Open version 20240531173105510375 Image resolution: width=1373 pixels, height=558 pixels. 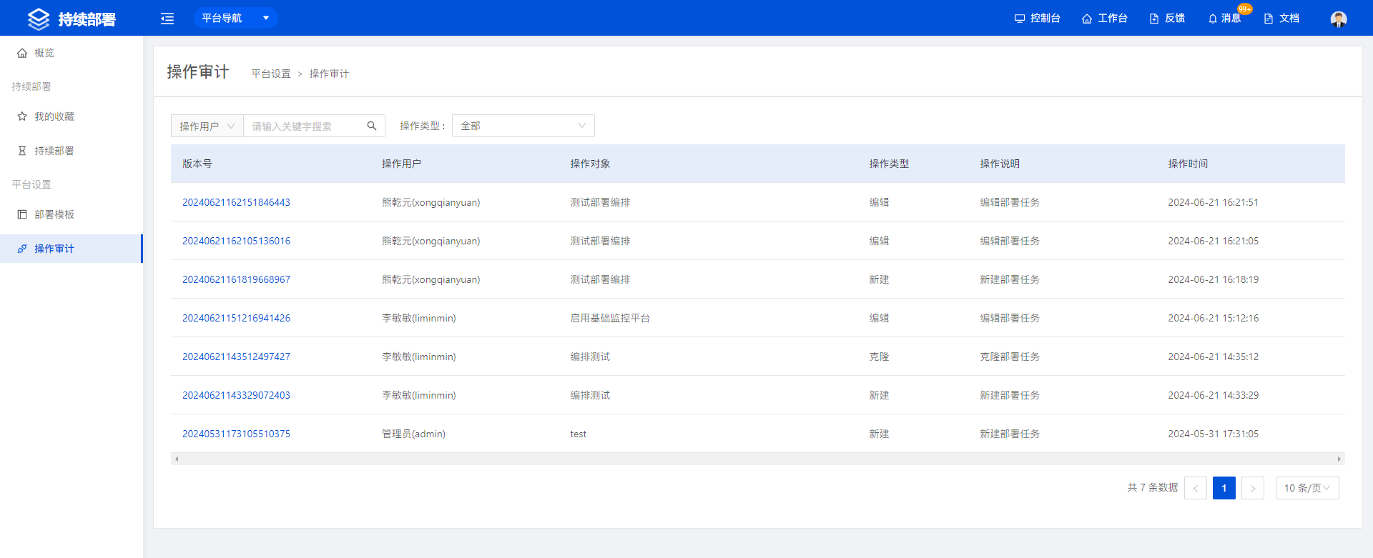click(236, 434)
